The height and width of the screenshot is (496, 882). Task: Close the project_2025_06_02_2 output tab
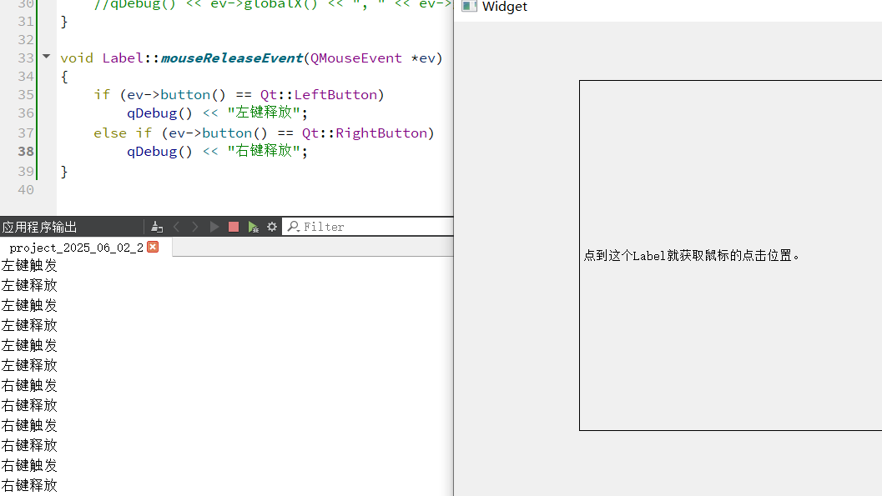pos(153,247)
